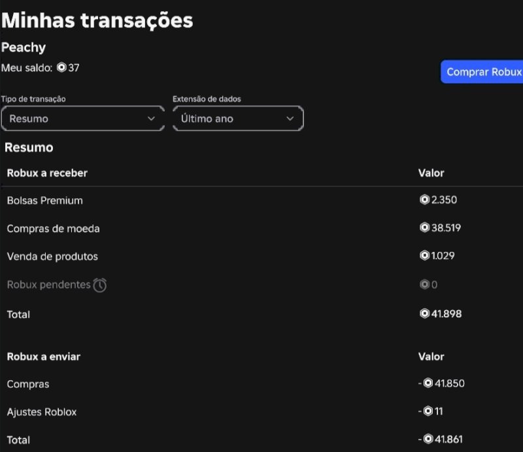523x452 pixels.
Task: Click the Minhas transações page title
Action: coord(97,20)
